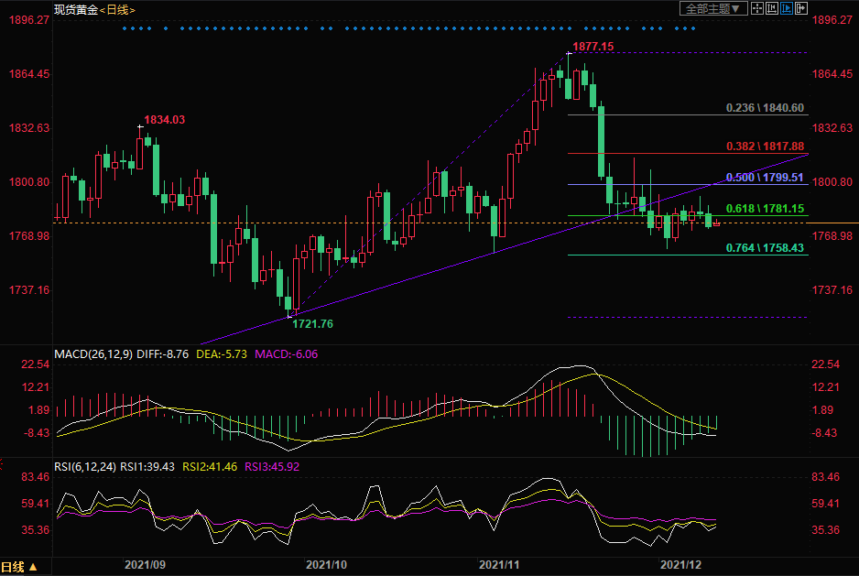Select the 0.618 \ 1781.15 Fibonacci label
Image resolution: width=859 pixels, height=576 pixels.
(765, 209)
